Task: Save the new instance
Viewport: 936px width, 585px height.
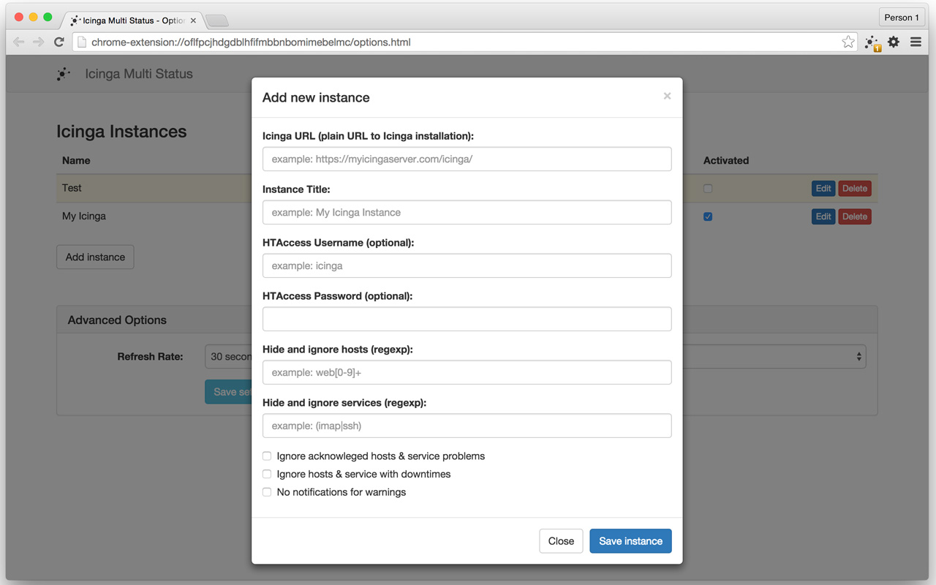Action: pyautogui.click(x=630, y=541)
